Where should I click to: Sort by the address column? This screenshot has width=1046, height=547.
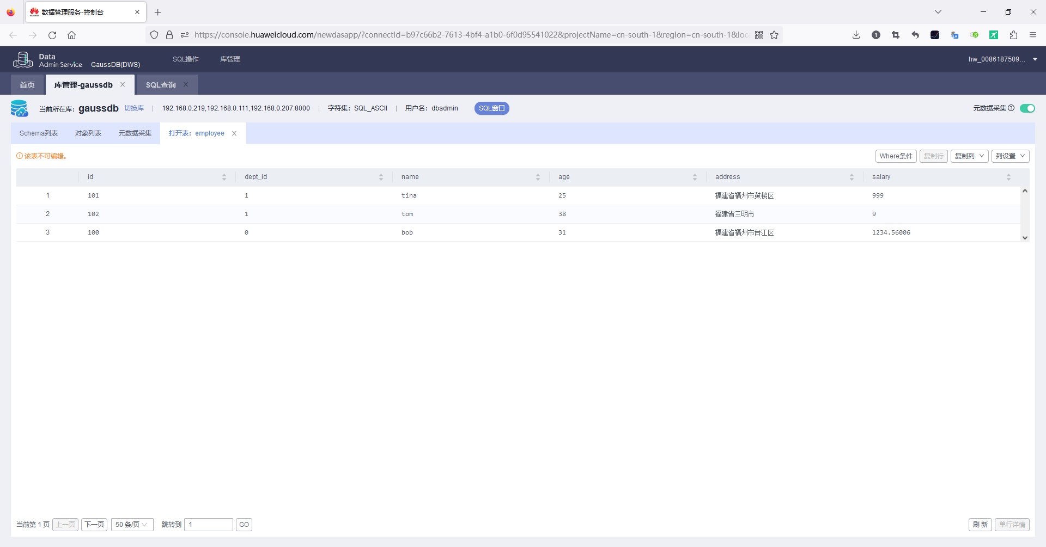(x=852, y=177)
